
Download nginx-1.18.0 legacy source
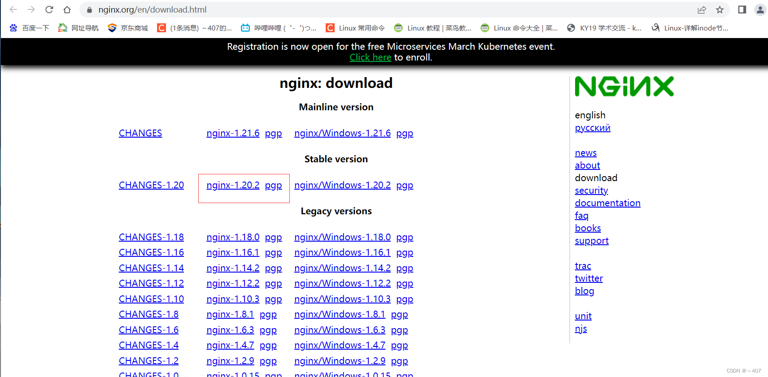point(233,237)
